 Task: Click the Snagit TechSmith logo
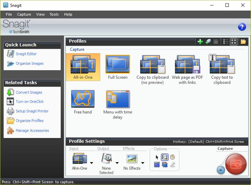click(x=16, y=26)
